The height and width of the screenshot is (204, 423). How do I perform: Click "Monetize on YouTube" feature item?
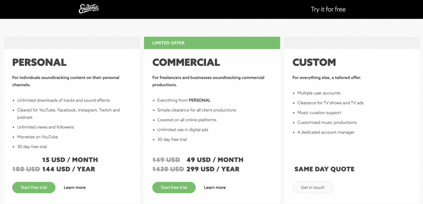click(38, 137)
